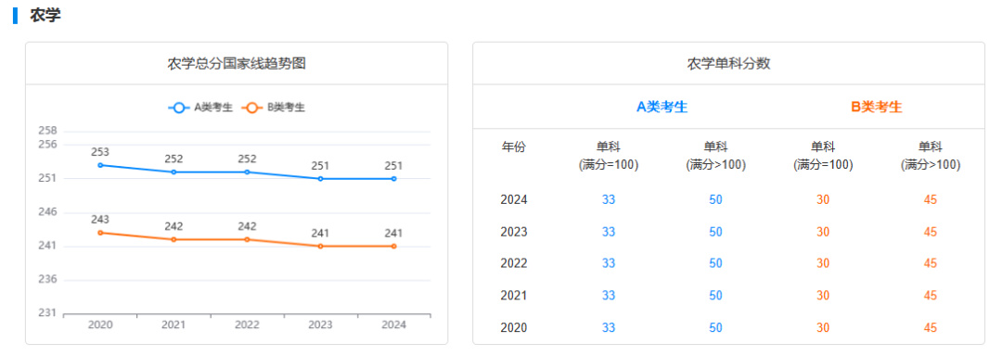Click the score 30 in the 2023 row
Image resolution: width=1002 pixels, height=356 pixels.
[x=823, y=232]
